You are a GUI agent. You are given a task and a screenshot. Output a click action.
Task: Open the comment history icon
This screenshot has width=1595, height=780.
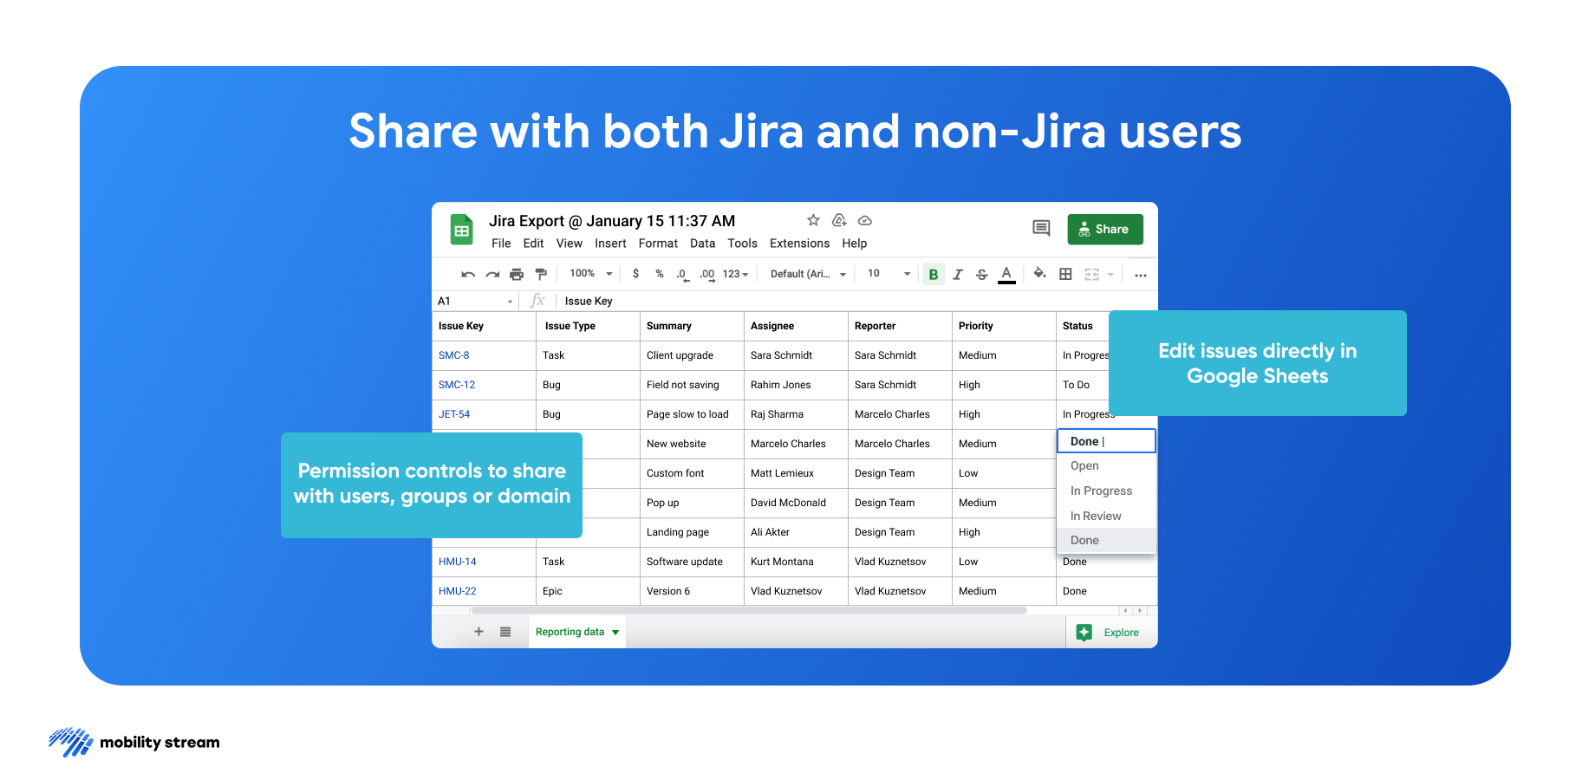[x=1041, y=228]
